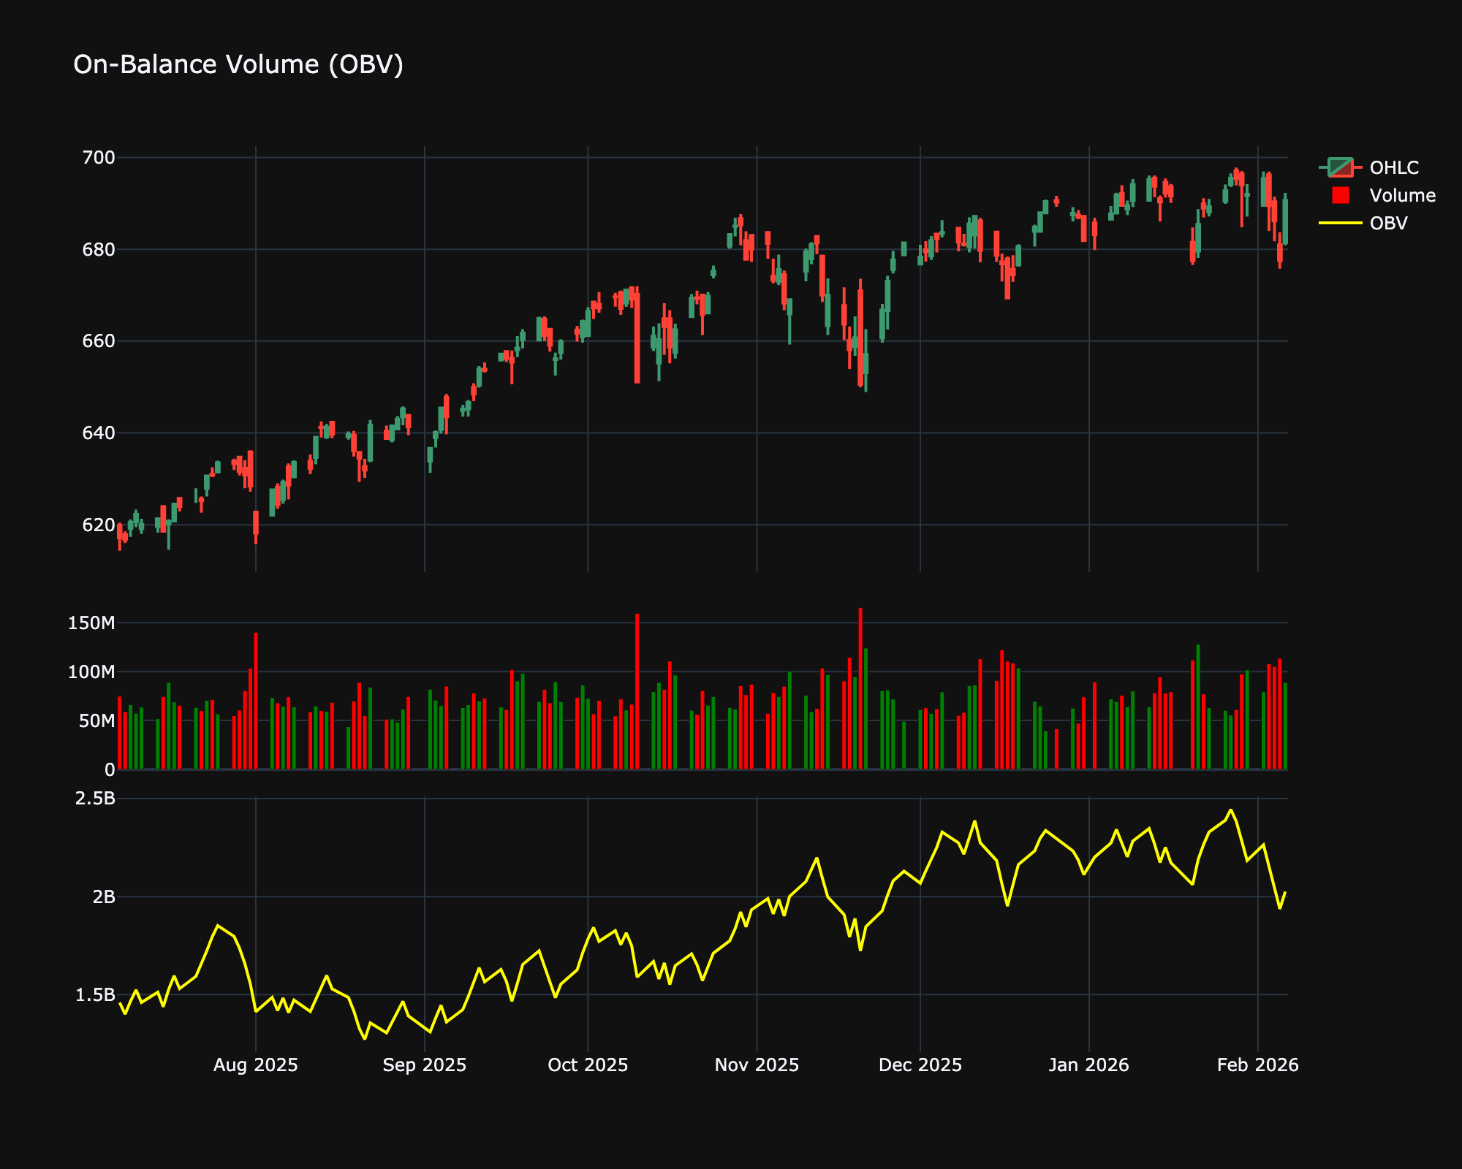Click the Dec 2025 x-axis label
This screenshot has width=1462, height=1169.
[x=920, y=1065]
